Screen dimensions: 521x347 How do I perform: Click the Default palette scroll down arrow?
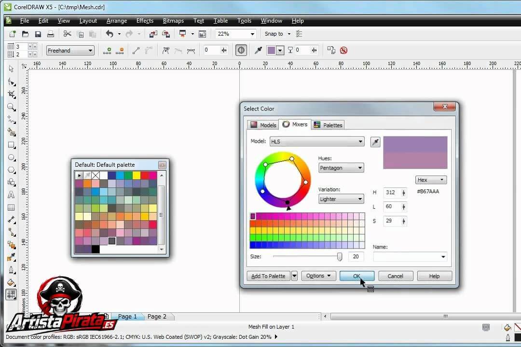coord(162,249)
